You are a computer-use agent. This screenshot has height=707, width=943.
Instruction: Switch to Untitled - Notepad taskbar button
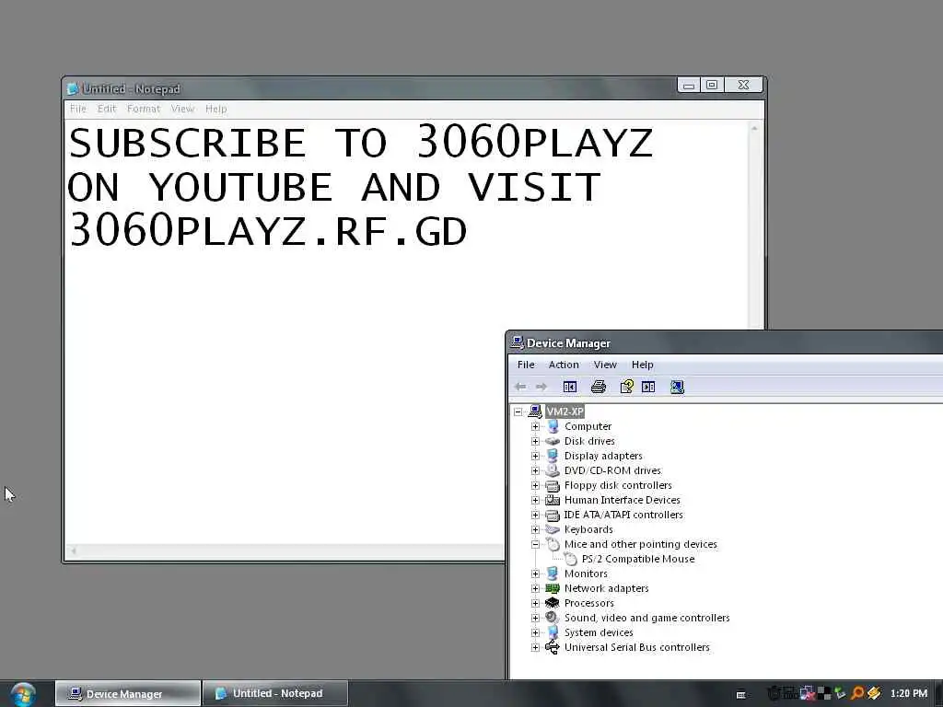pos(275,694)
